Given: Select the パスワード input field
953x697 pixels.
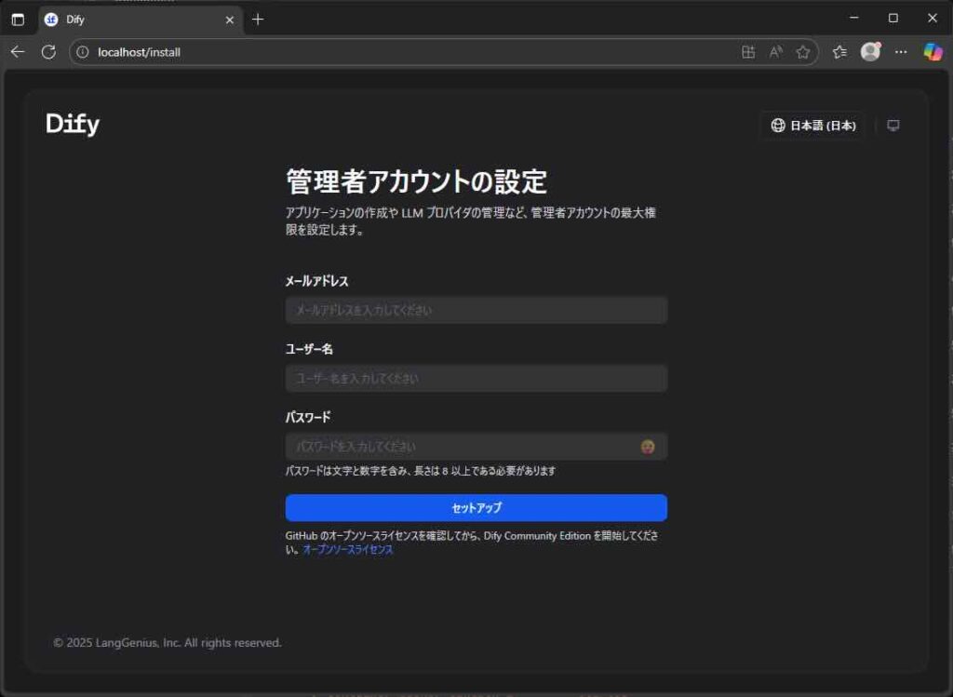Looking at the screenshot, I should click(x=461, y=447).
